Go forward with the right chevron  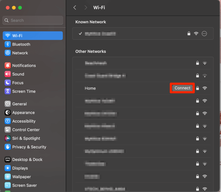86,7
